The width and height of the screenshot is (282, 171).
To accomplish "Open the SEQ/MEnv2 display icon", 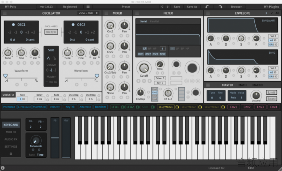I will 200,107.
